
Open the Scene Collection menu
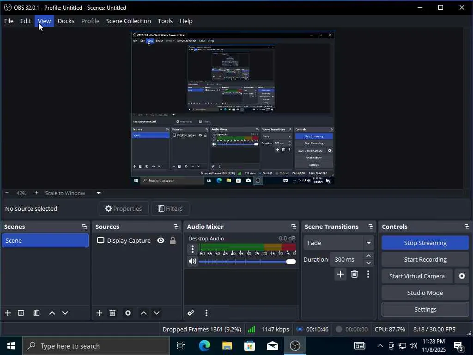(128, 21)
